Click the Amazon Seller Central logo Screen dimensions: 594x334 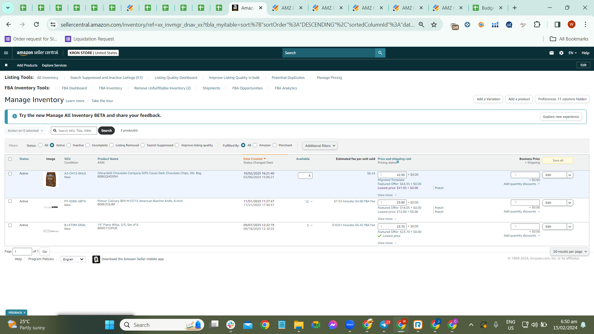(x=37, y=53)
